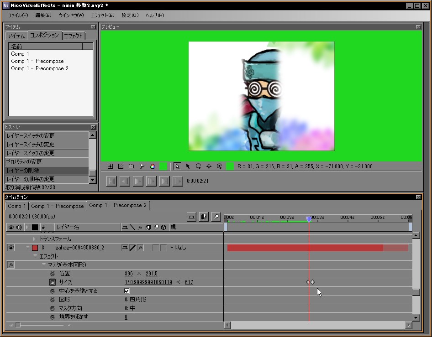This screenshot has width=432, height=337.
Task: Click the folder icon in the preview toolbar
Action: pos(131,166)
